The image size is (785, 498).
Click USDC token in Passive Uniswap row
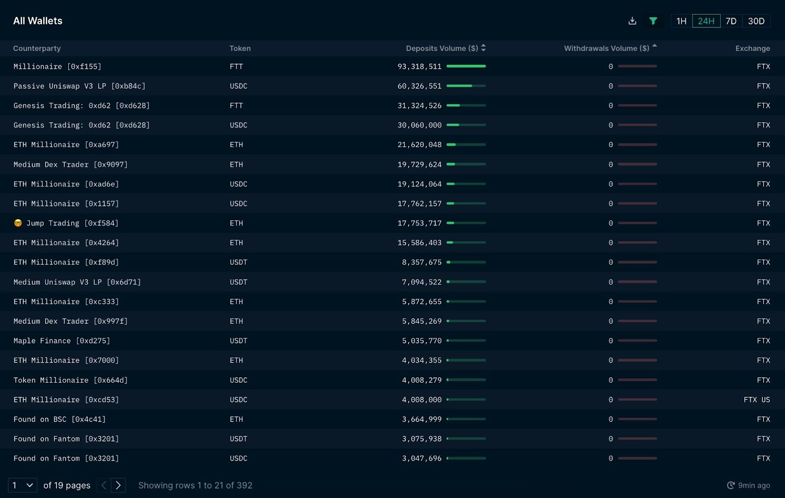point(238,86)
